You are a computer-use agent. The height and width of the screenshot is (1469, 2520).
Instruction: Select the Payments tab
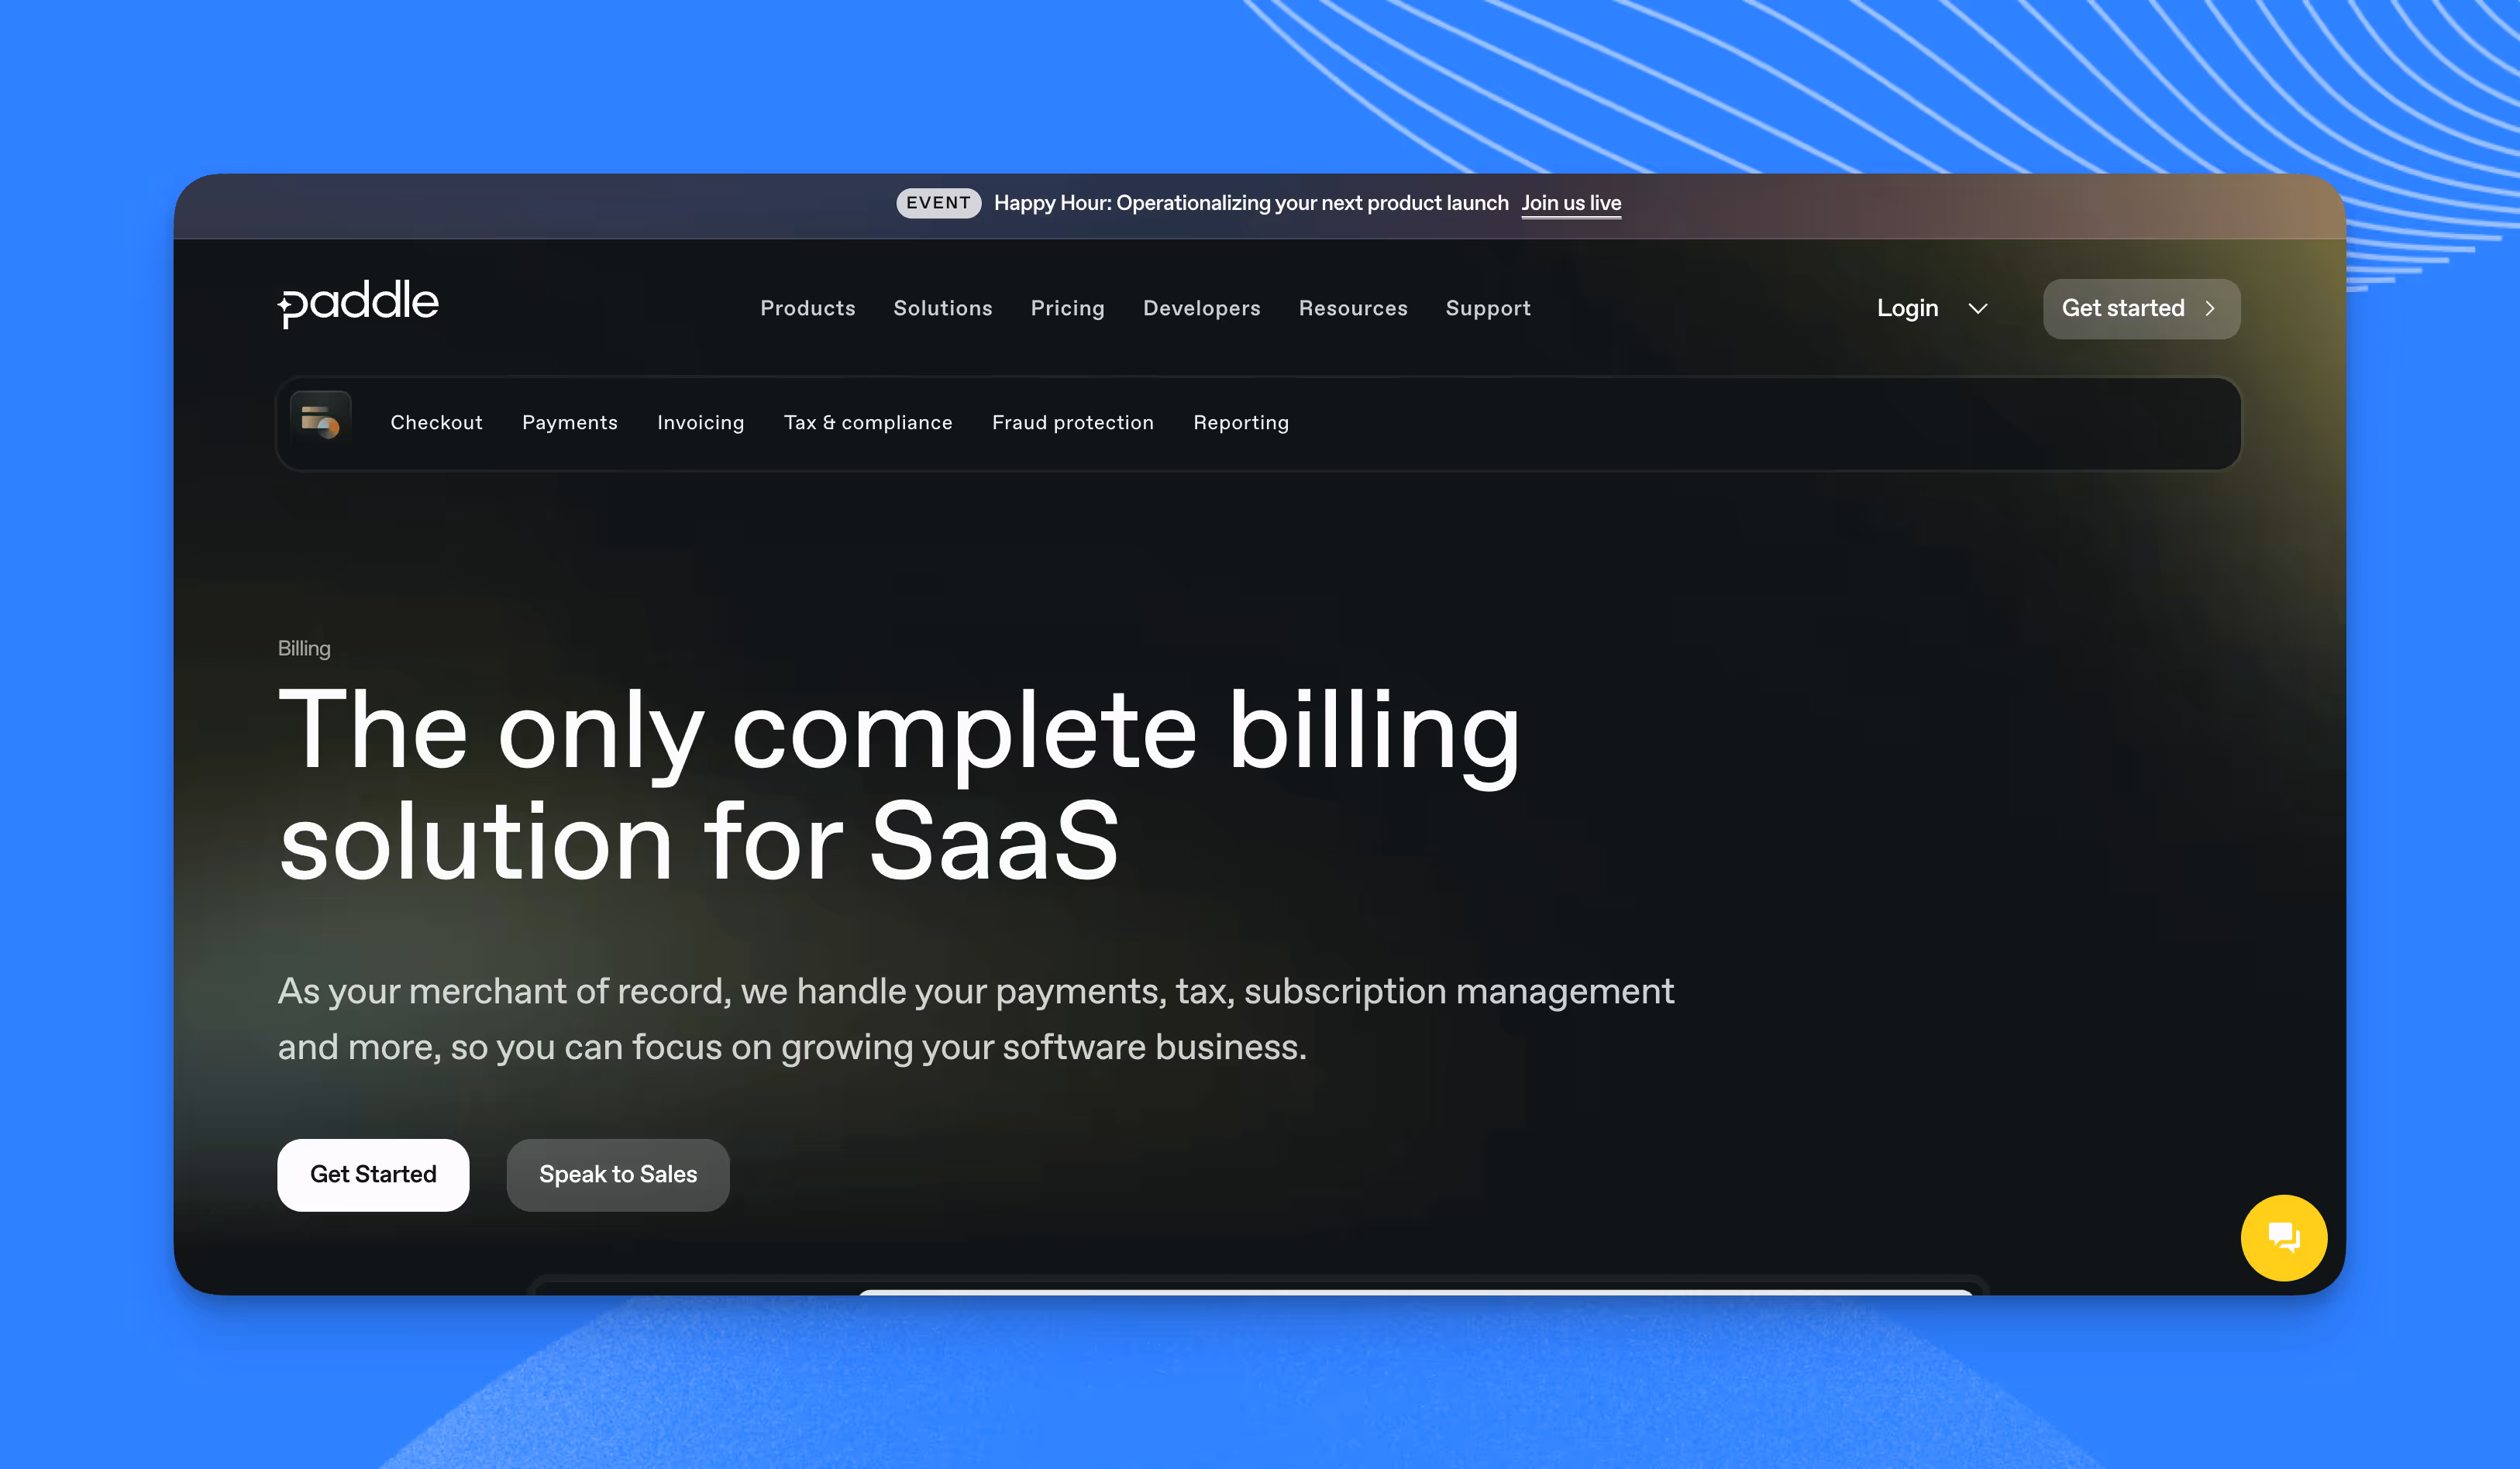pos(569,423)
